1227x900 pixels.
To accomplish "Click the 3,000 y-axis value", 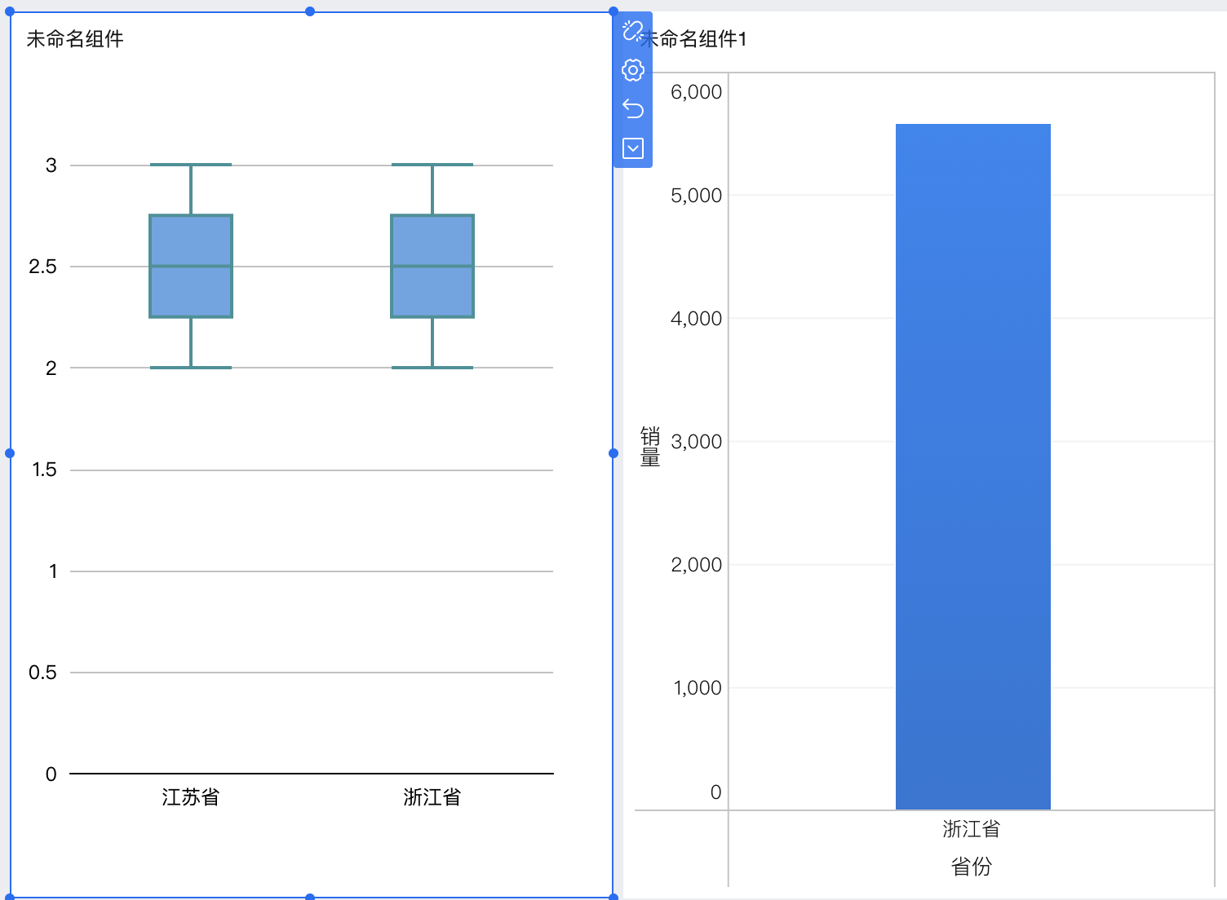I will tap(696, 442).
